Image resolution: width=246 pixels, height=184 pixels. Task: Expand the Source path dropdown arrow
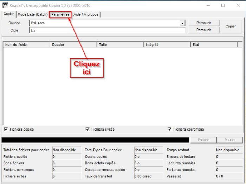tap(182, 23)
